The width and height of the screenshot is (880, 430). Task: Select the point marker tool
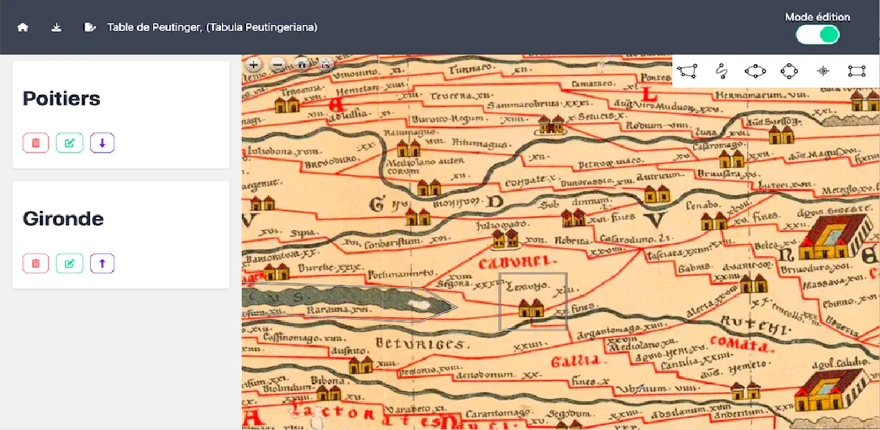(823, 71)
